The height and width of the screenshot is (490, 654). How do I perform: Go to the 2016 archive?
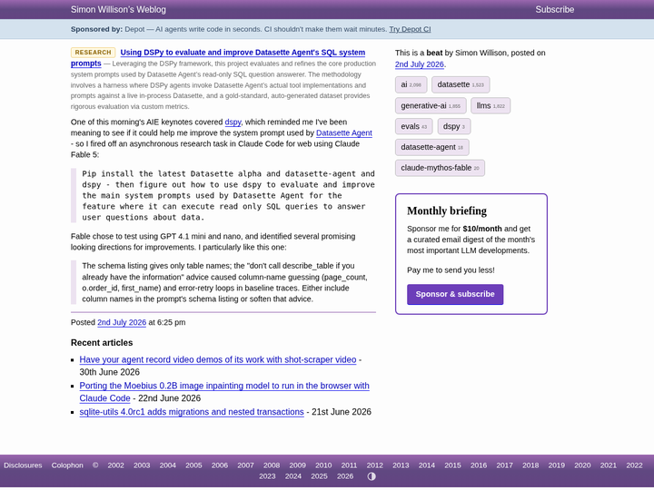point(479,465)
